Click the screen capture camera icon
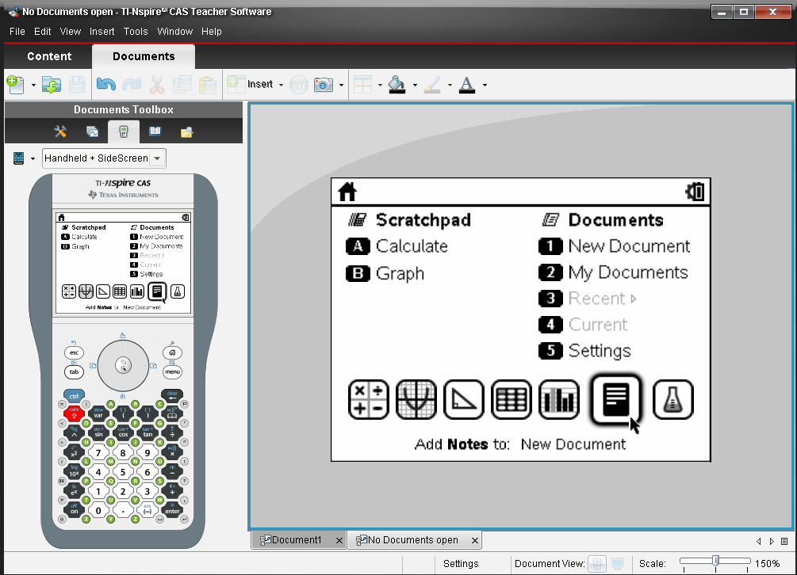 pos(324,85)
